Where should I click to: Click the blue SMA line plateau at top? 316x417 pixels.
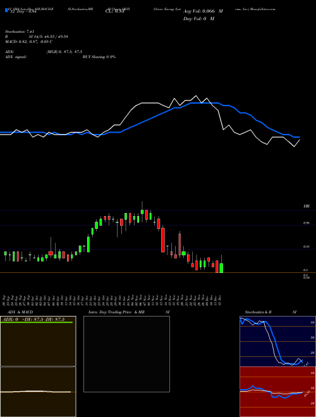point(204,102)
